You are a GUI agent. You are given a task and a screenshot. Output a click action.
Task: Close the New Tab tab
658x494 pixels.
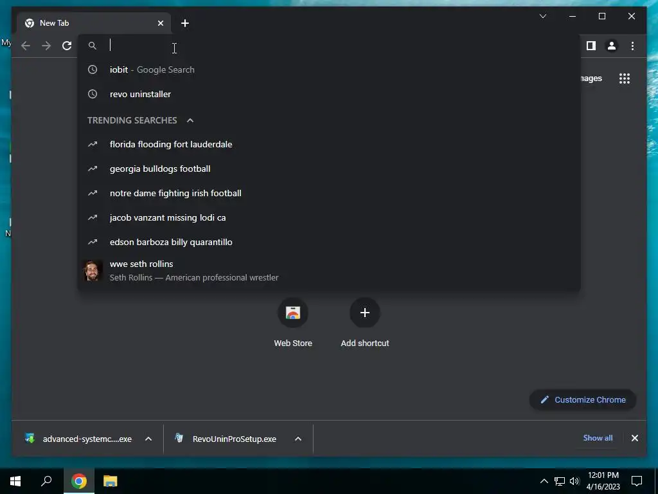pos(160,23)
